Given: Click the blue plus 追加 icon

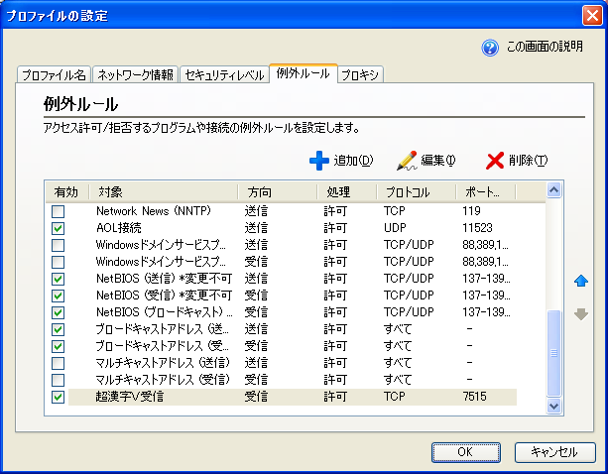Looking at the screenshot, I should point(319,161).
